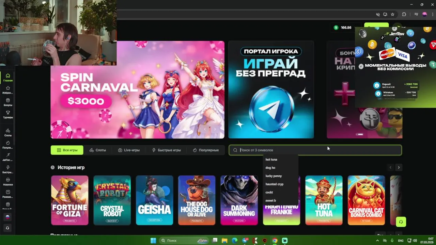Click the install app icon in address bar

[x=385, y=14]
